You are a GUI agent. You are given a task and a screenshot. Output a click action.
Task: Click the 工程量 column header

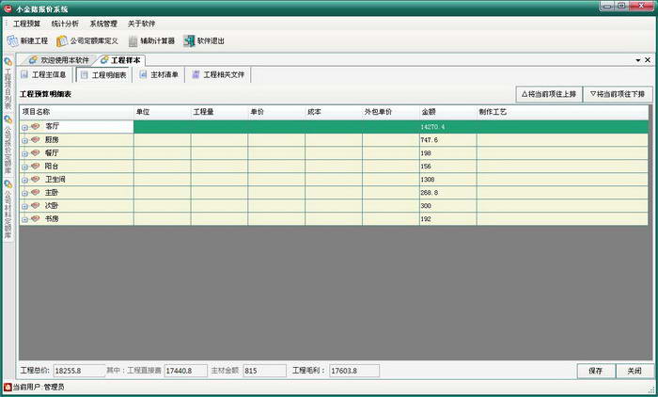coord(219,112)
